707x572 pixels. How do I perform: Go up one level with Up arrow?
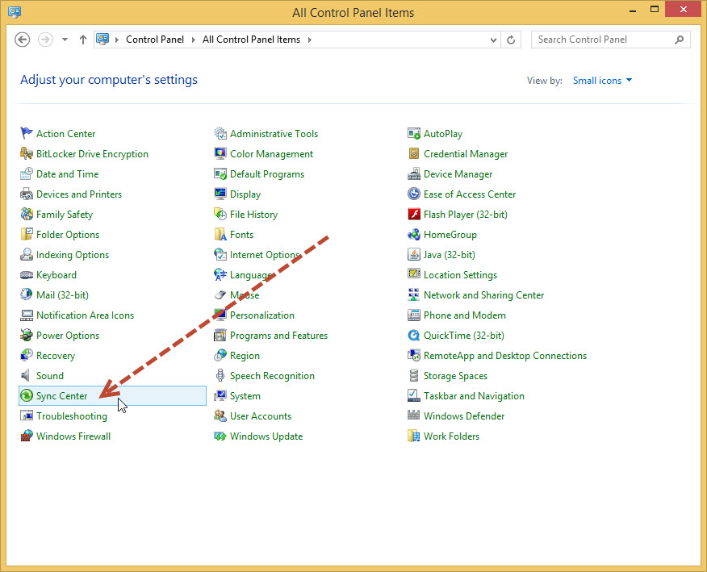[82, 40]
